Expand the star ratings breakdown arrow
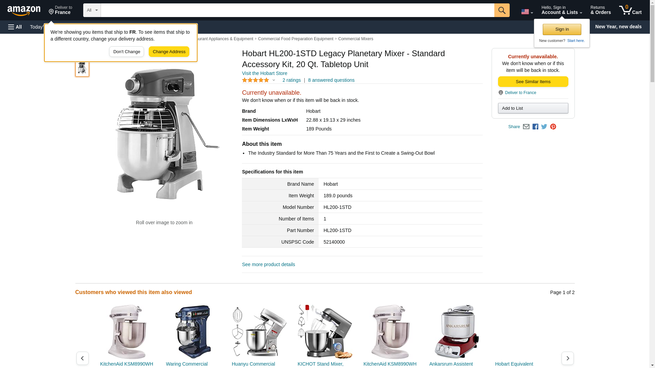 click(274, 80)
